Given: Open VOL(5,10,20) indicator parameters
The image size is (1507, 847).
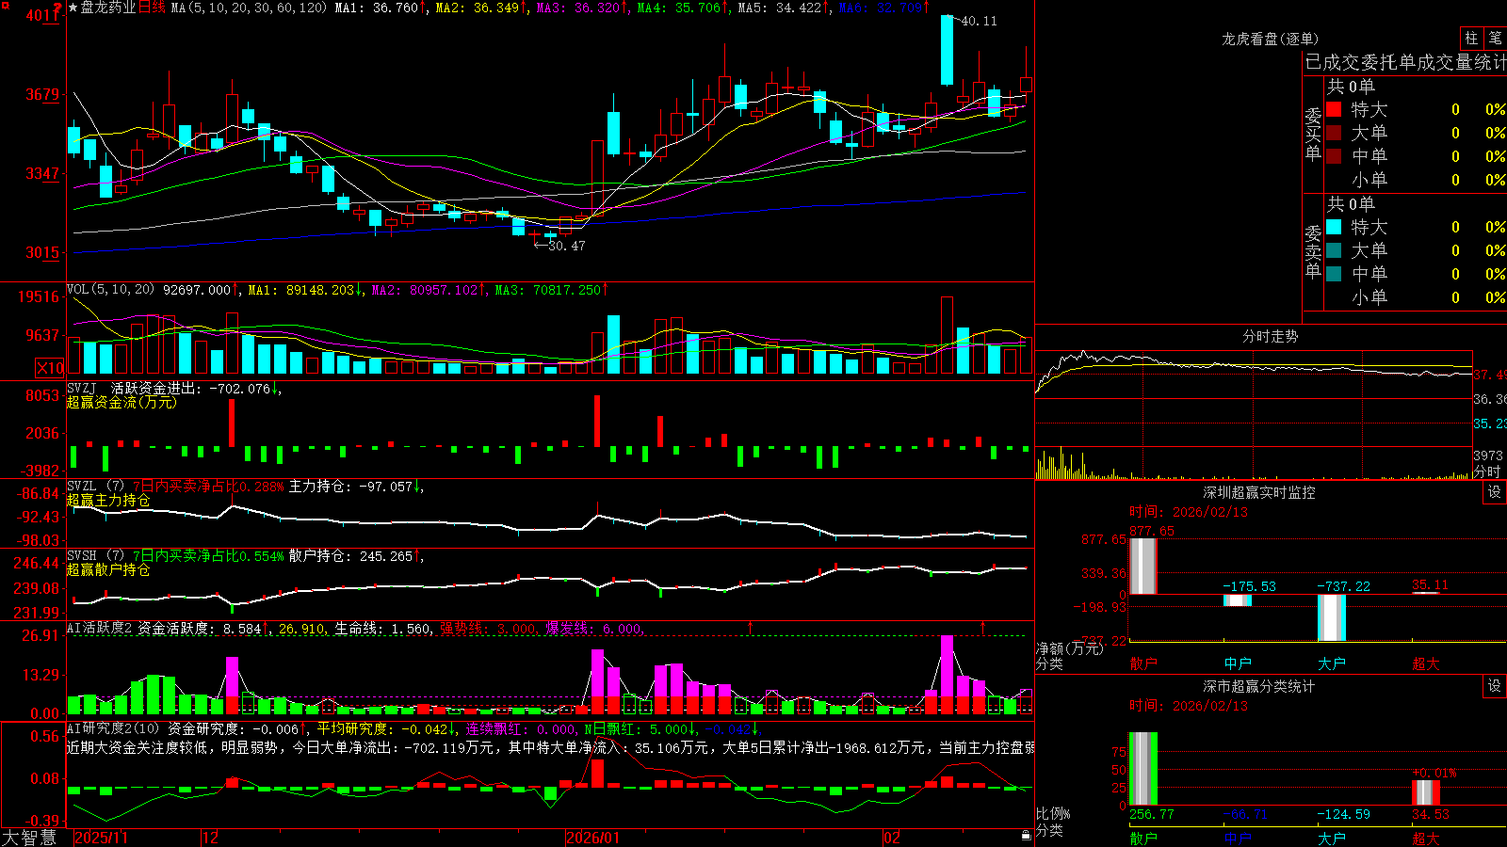Looking at the screenshot, I should pos(110,290).
